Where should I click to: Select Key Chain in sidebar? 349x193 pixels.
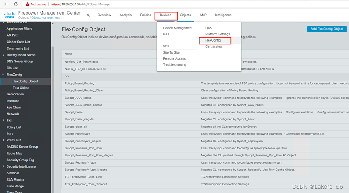point(14,108)
